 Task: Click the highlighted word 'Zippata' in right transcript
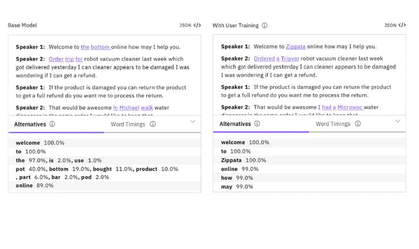pyautogui.click(x=296, y=47)
